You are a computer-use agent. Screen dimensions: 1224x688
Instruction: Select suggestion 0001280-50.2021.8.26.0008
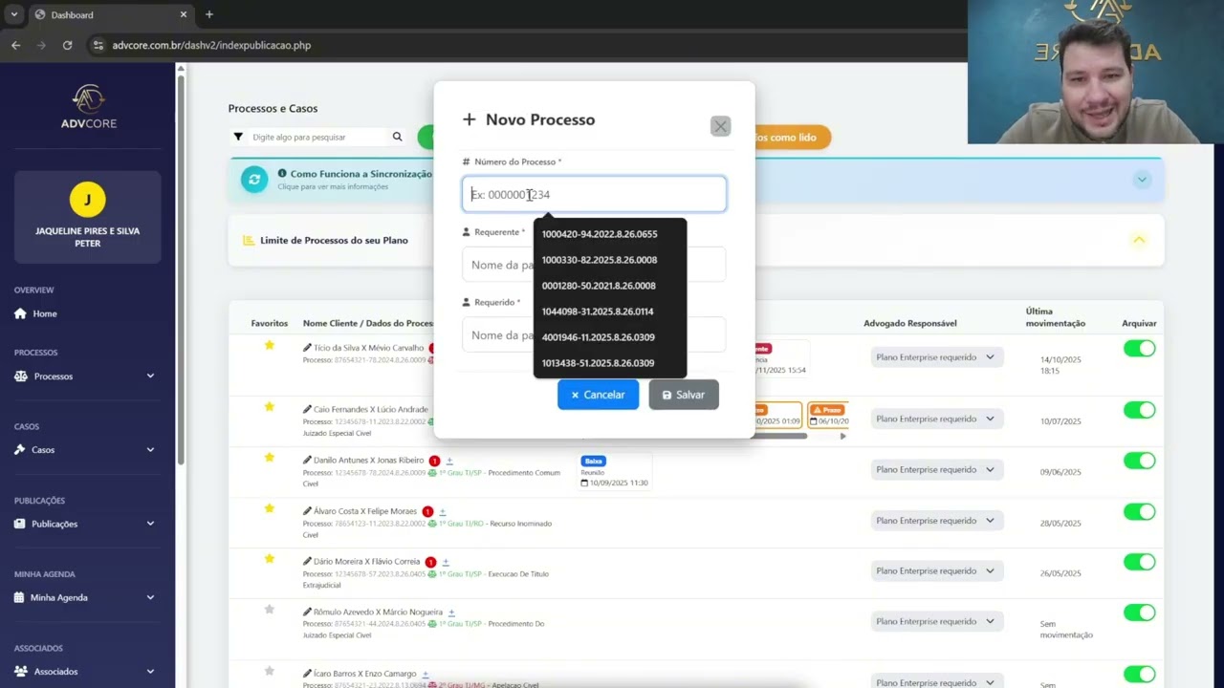[x=610, y=286]
